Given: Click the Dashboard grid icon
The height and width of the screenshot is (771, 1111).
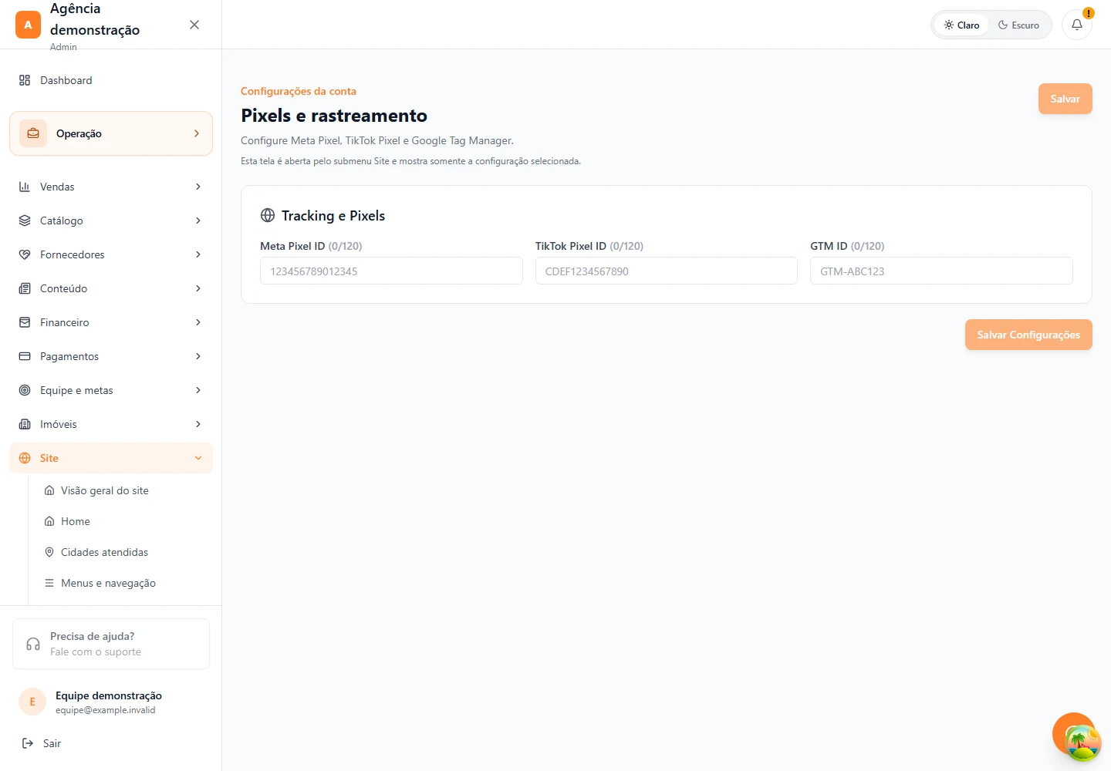Looking at the screenshot, I should (x=25, y=80).
